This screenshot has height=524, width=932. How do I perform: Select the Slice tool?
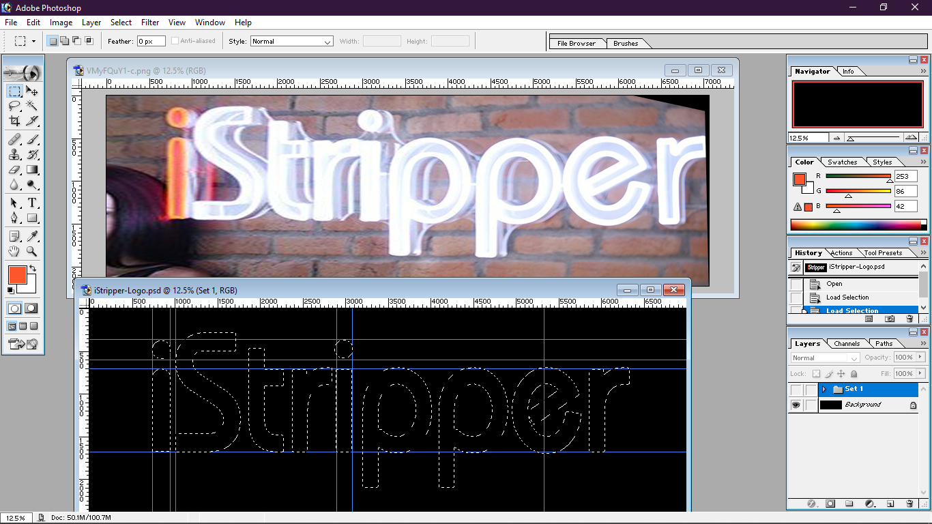click(x=31, y=121)
